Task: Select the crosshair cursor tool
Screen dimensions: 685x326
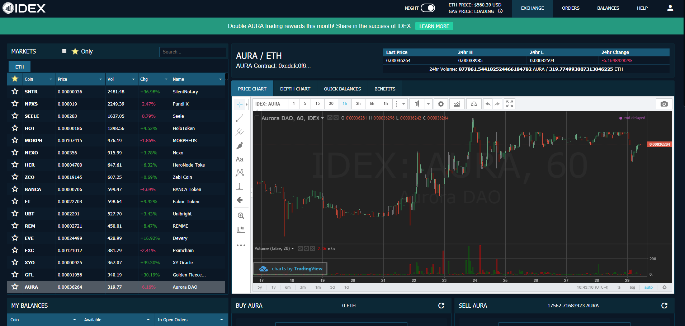Action: [240, 104]
